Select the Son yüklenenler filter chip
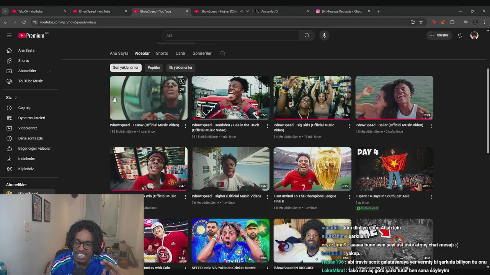Image resolution: width=490 pixels, height=275 pixels. tap(126, 68)
